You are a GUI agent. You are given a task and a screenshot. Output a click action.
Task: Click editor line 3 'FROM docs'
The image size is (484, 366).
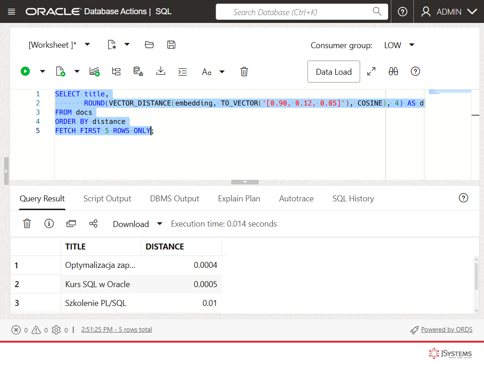73,112
